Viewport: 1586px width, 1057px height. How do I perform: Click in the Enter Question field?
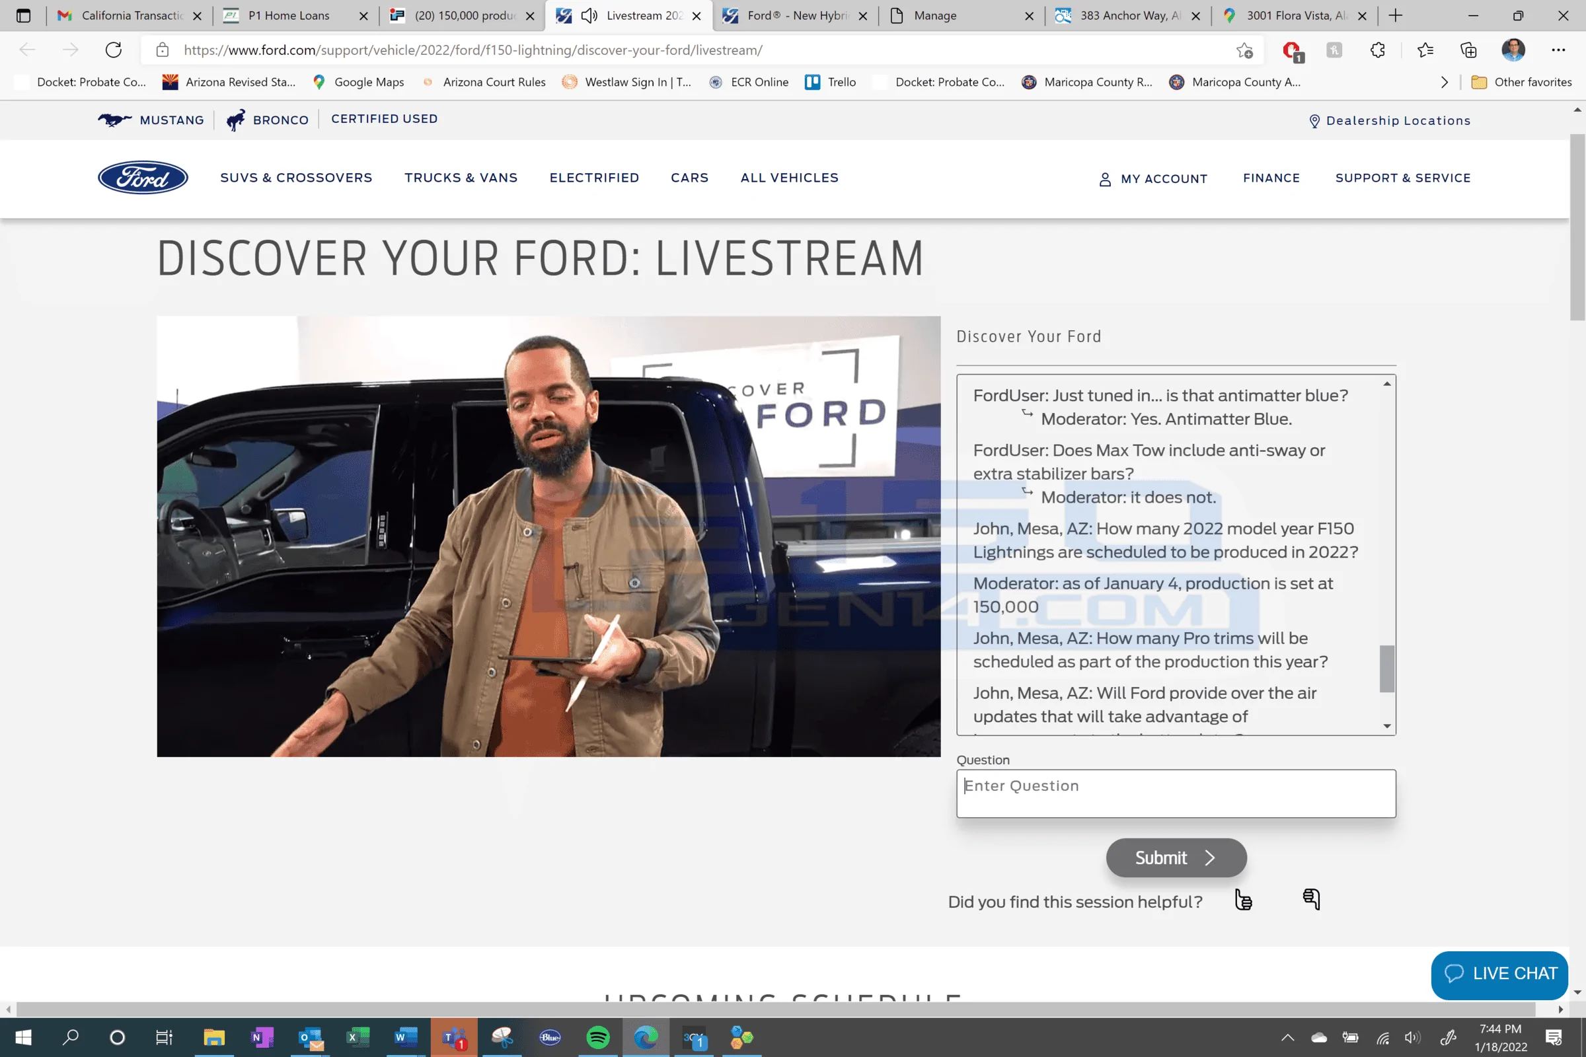(x=1176, y=793)
